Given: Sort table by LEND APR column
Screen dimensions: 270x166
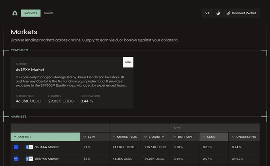Looking at the screenshot, I should (214, 137).
